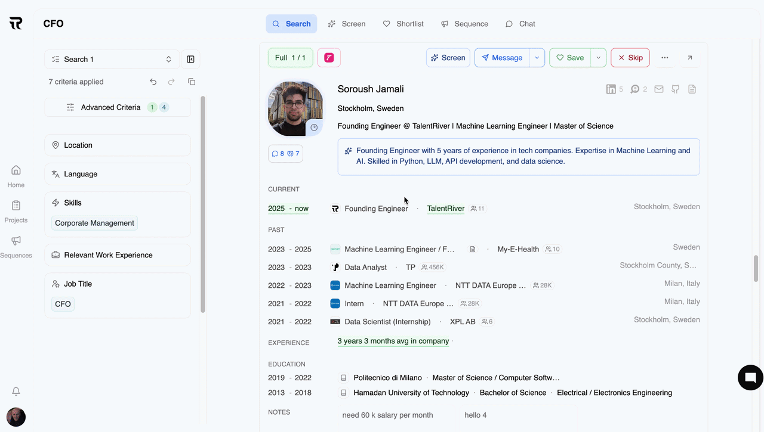Click Soroush Jamali's profile photo
Image resolution: width=764 pixels, height=432 pixels.
pos(295,109)
